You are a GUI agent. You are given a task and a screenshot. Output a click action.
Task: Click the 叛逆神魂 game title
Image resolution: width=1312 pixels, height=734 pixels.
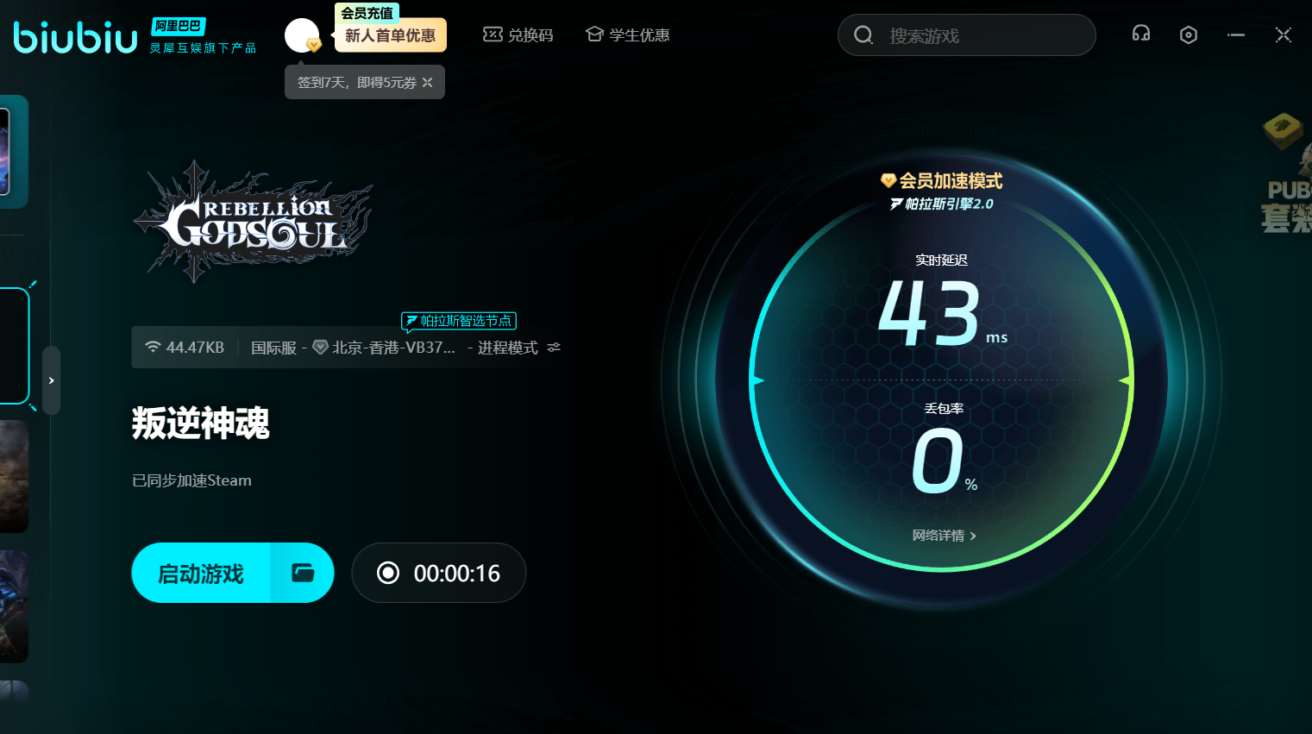tap(201, 423)
